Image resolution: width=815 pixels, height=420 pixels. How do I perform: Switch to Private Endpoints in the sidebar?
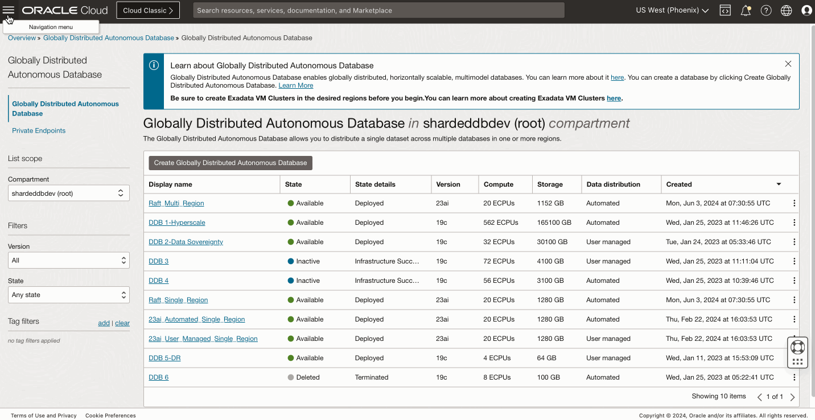(38, 130)
